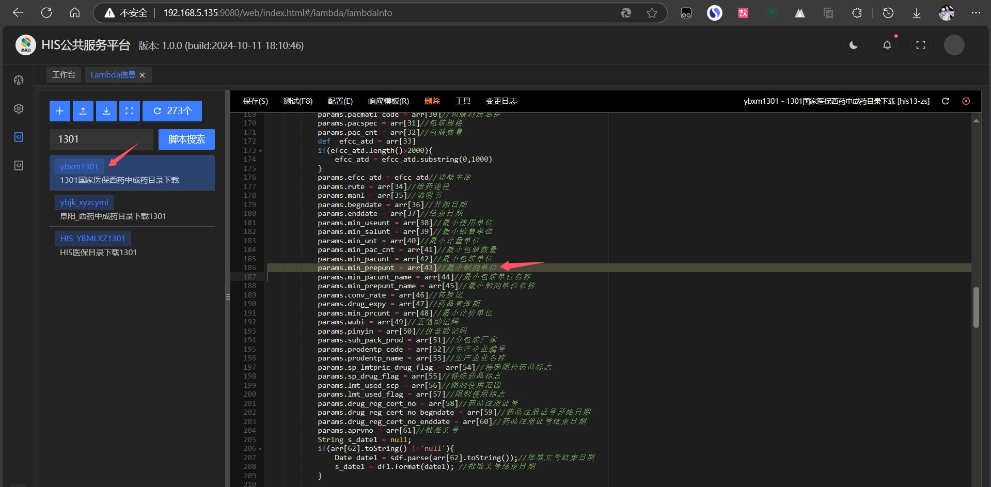This screenshot has height=487, width=991.
Task: Close the editor with the red circle icon
Action: [966, 101]
